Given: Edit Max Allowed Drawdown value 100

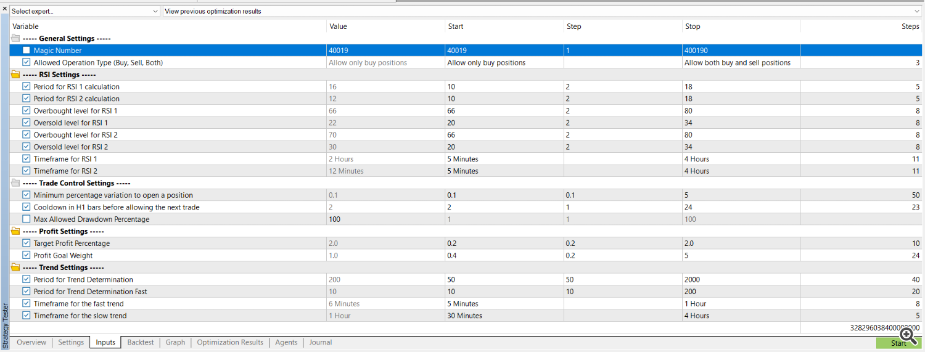Looking at the screenshot, I should point(385,219).
